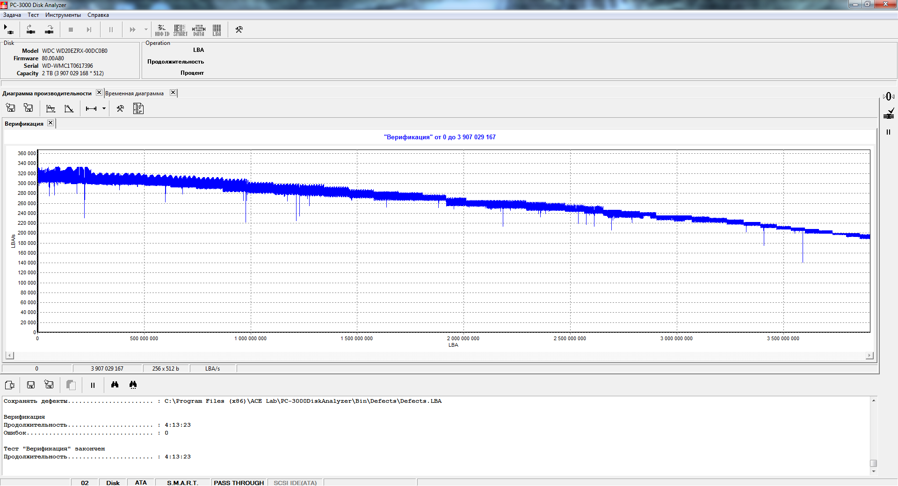Open the Тест menu
The width and height of the screenshot is (898, 486).
tap(33, 15)
